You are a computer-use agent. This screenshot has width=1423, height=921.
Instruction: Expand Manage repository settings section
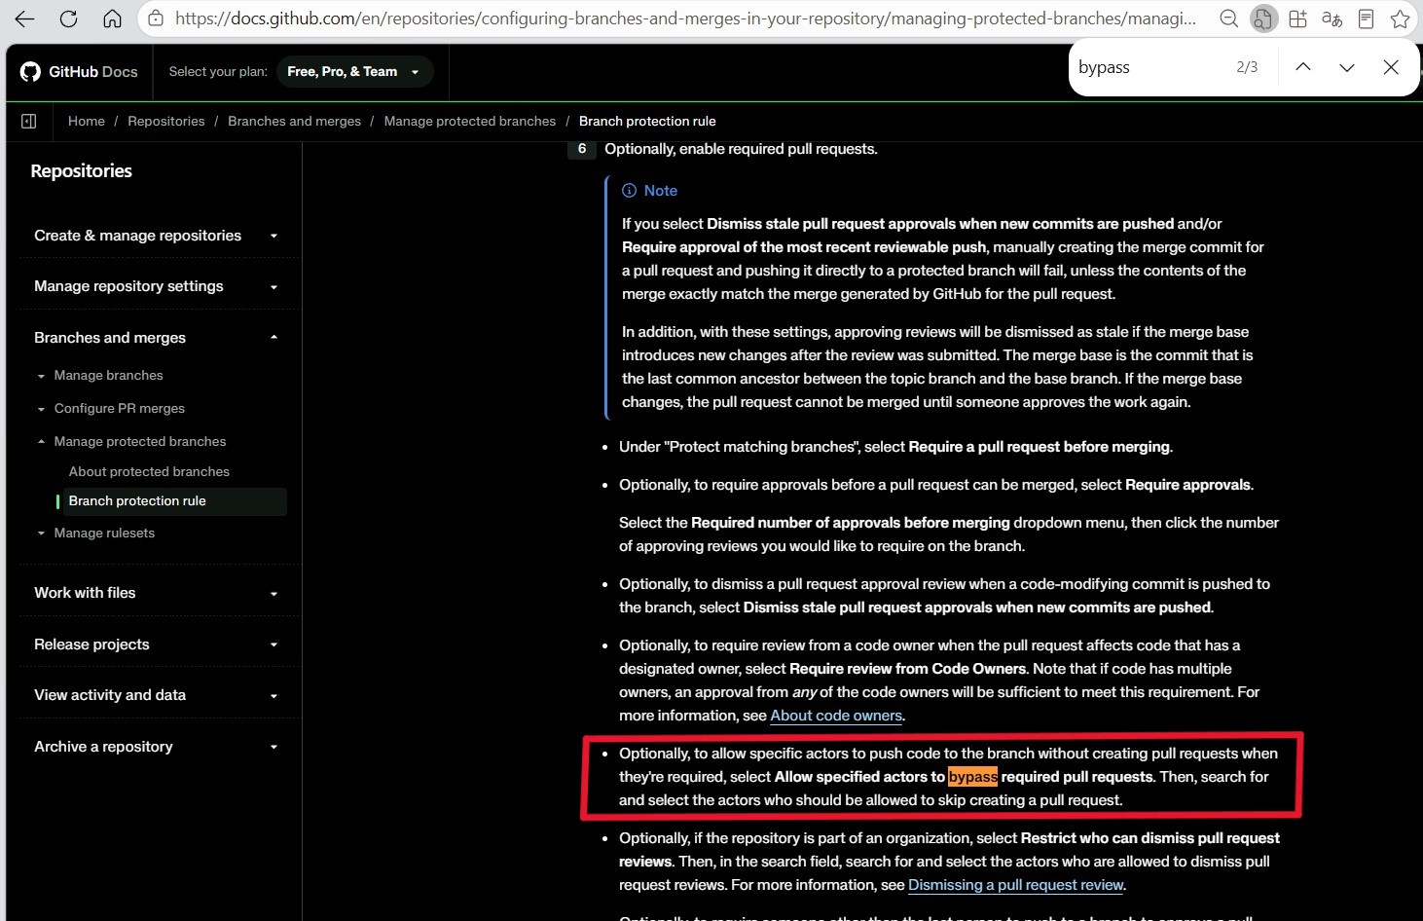pyautogui.click(x=157, y=286)
